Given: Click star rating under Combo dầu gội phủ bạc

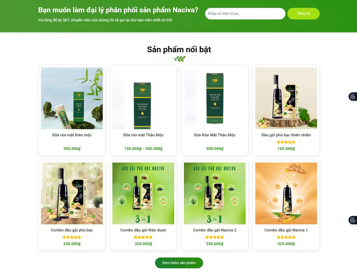Looking at the screenshot, I should tap(72, 237).
